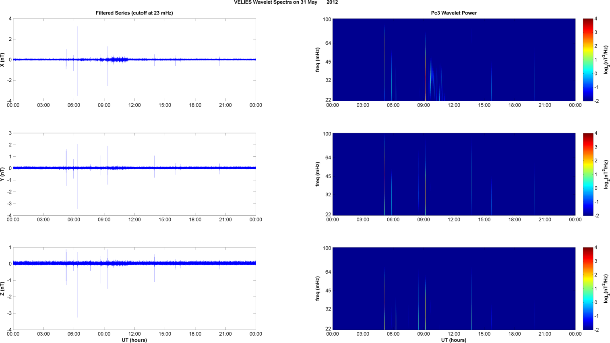Click the Y component filtered time series plot
This screenshot has height=343, width=610.
pyautogui.click(x=134, y=174)
